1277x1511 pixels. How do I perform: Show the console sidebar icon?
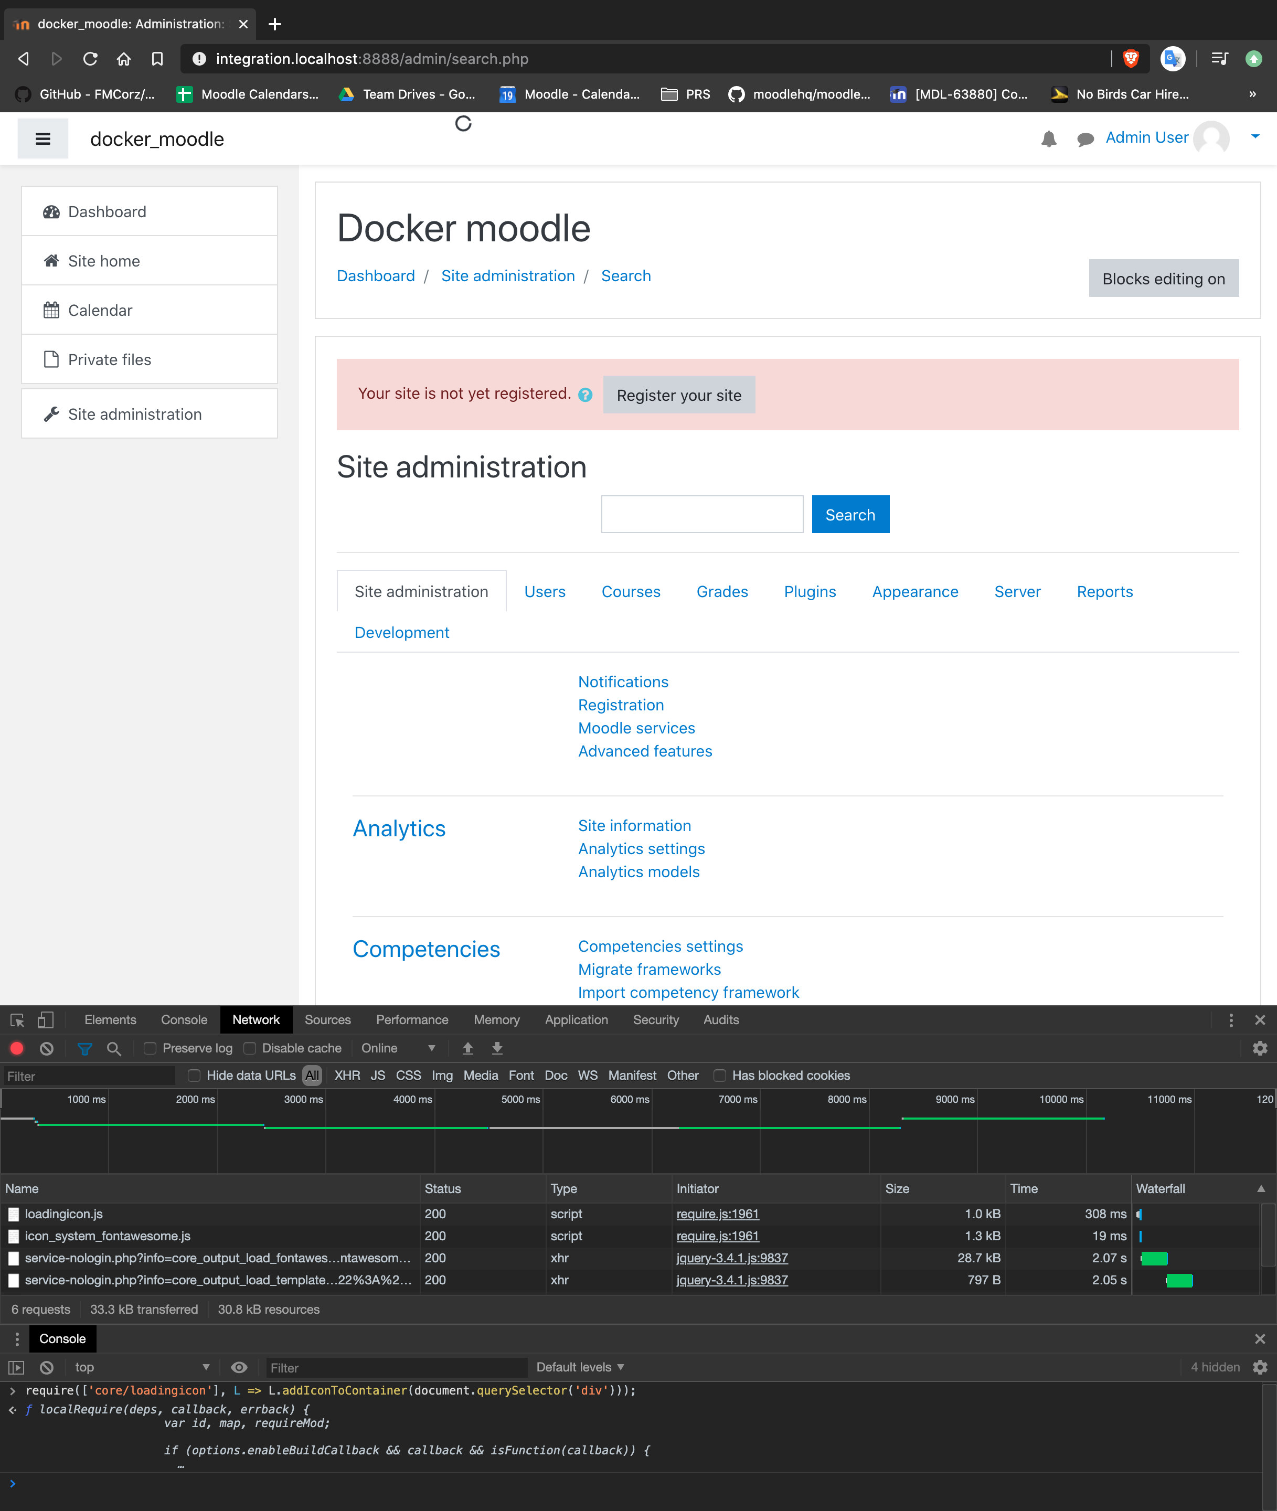click(x=16, y=1368)
